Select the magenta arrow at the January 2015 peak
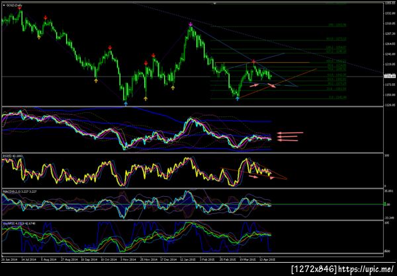 [191, 24]
